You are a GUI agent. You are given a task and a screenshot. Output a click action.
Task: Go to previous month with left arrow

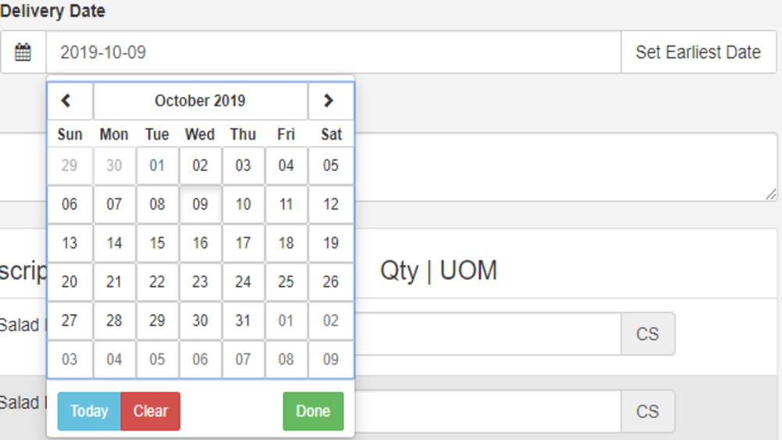70,101
